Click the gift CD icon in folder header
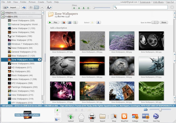Image resolution: width=176 pixels, height=123 pixels. [x=75, y=22]
